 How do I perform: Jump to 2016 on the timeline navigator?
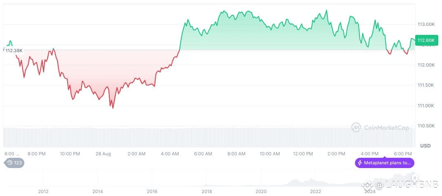152,191
